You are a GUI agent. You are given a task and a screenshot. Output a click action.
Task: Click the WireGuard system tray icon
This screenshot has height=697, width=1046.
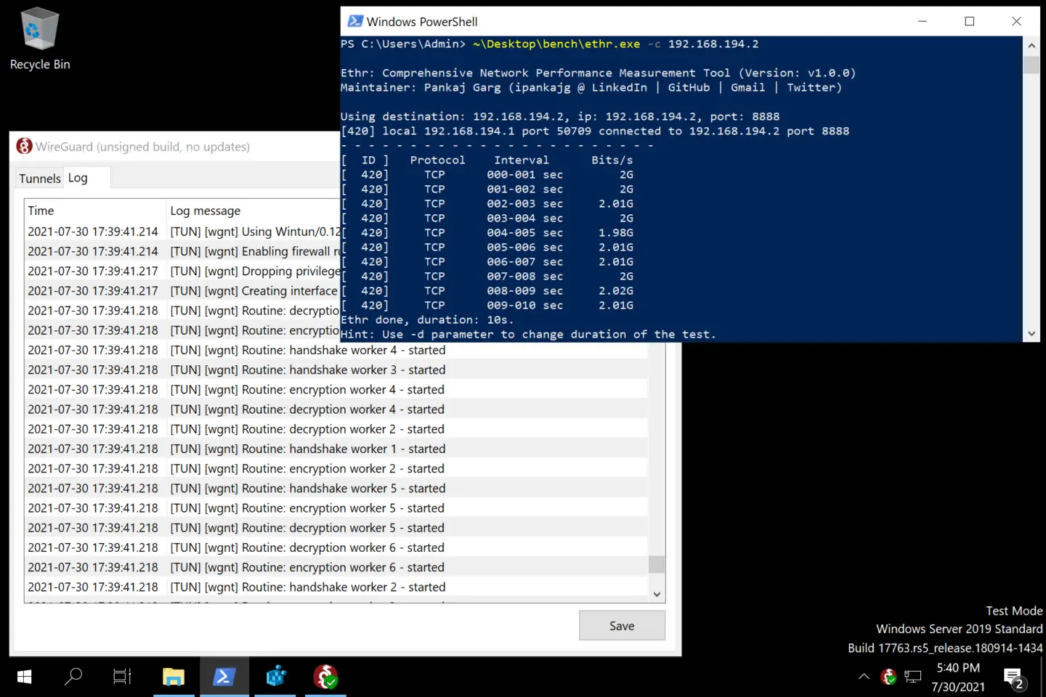click(x=888, y=677)
